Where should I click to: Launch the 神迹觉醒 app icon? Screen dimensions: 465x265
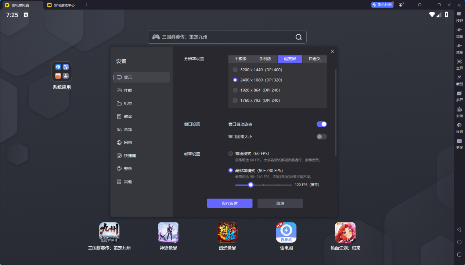(x=168, y=232)
